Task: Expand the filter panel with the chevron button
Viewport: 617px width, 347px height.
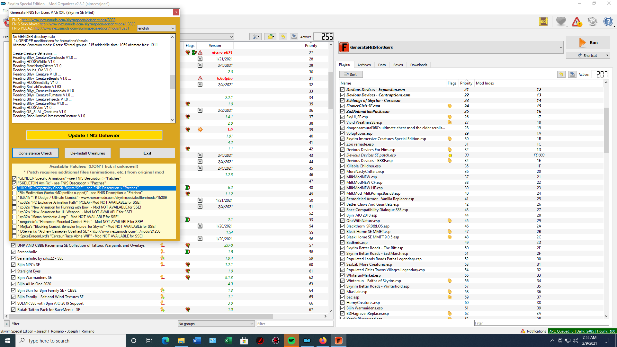Action: point(6,324)
